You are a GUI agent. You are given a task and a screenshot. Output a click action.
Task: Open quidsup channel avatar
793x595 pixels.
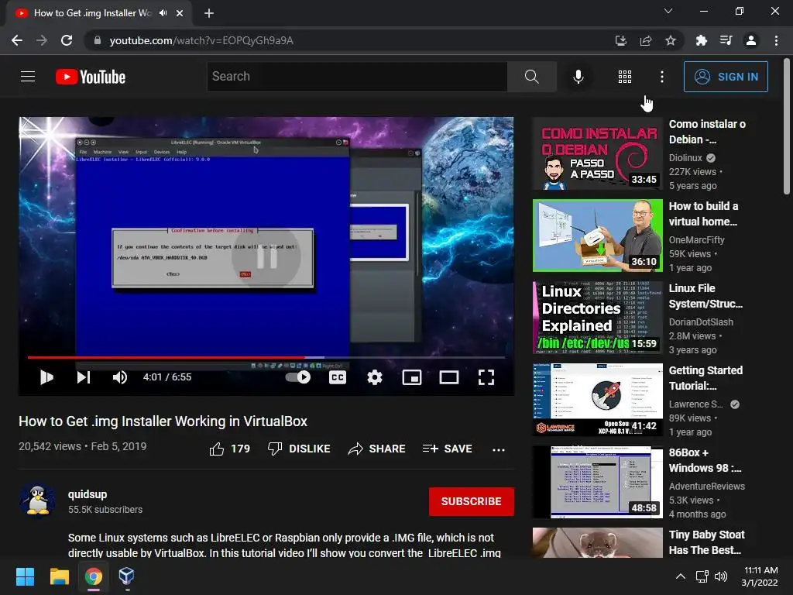(37, 501)
